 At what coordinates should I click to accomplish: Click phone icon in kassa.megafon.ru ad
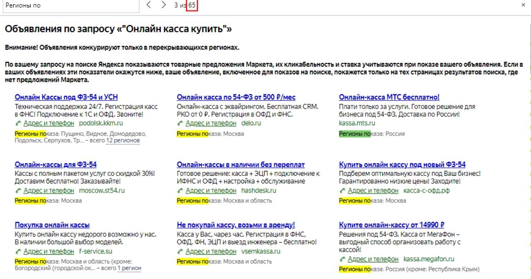[342, 259]
